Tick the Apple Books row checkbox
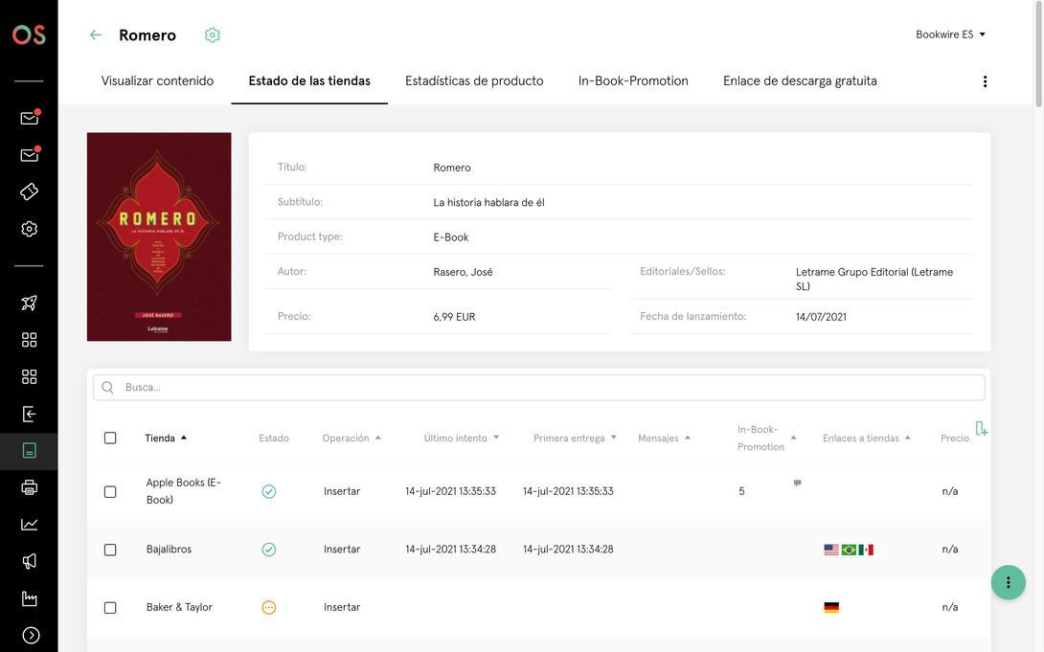 110,492
